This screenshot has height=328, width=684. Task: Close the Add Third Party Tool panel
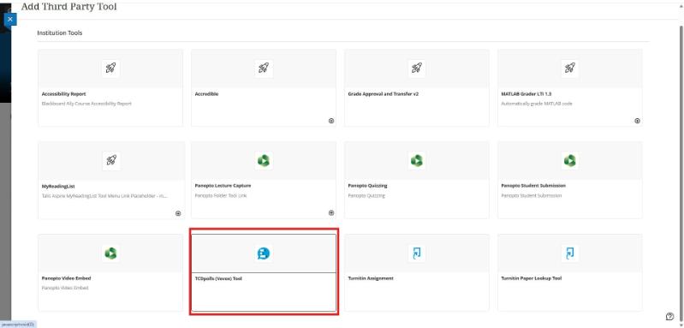(10, 19)
